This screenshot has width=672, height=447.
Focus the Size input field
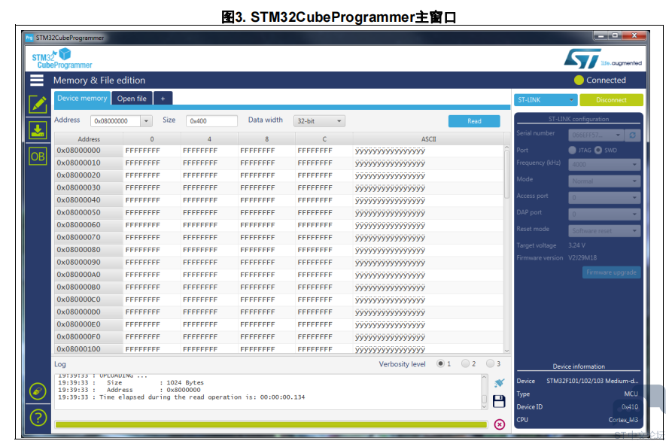pos(211,121)
